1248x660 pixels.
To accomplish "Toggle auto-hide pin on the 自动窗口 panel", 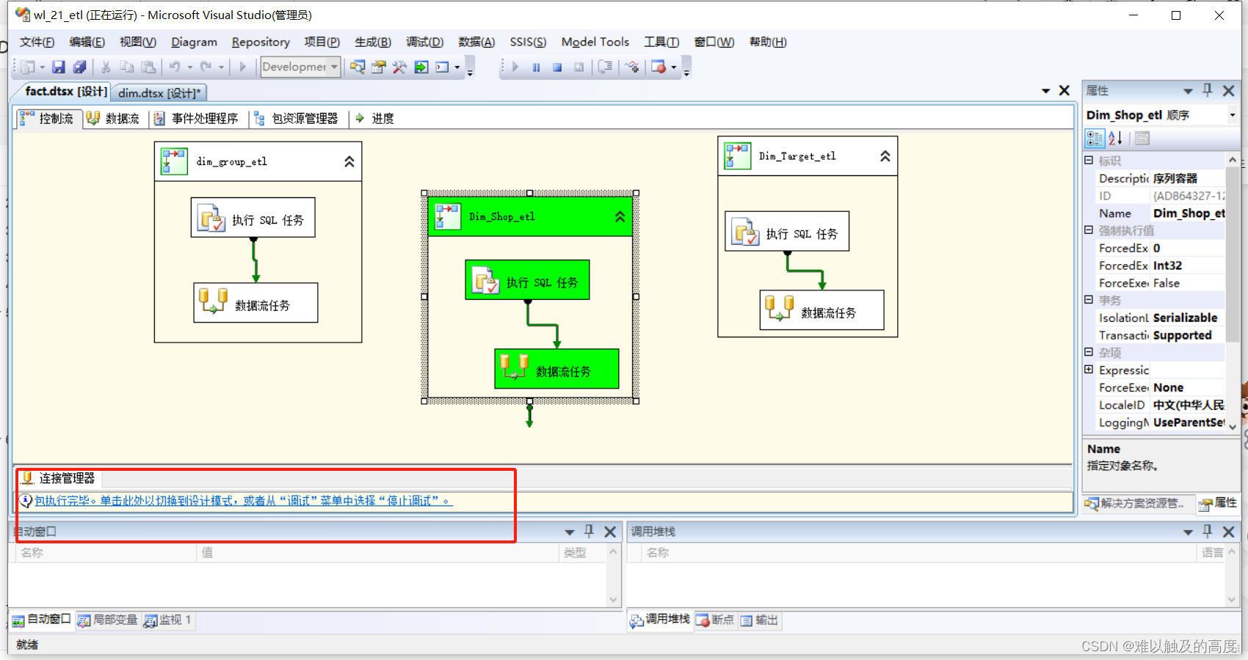I will coord(589,531).
